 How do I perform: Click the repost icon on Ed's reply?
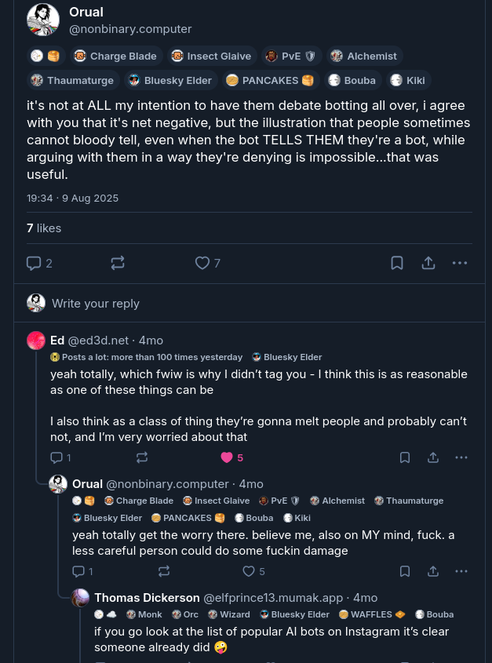point(142,457)
